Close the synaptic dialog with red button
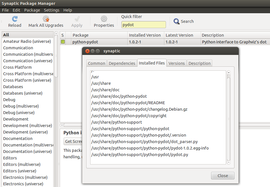 point(87,51)
